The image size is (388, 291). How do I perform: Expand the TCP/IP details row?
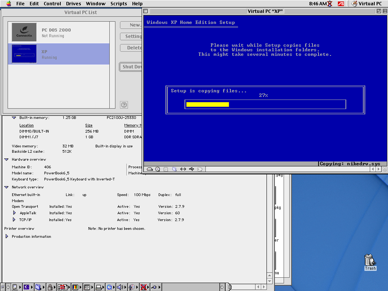(x=14, y=220)
